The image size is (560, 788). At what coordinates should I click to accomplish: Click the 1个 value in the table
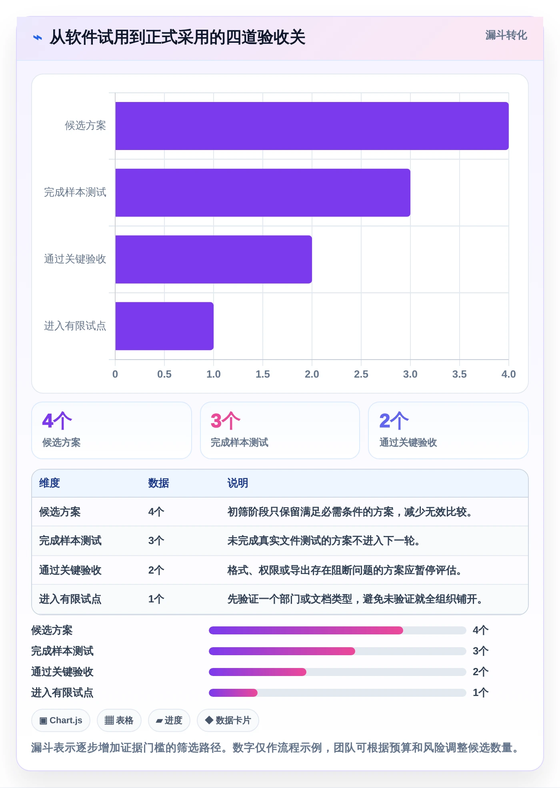click(156, 599)
